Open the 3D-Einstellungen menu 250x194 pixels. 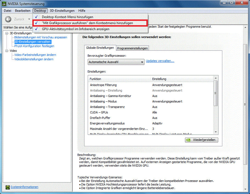(x=62, y=11)
